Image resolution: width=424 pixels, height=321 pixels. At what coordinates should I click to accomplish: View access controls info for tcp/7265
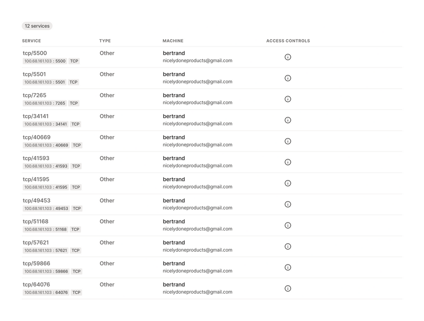tap(288, 99)
